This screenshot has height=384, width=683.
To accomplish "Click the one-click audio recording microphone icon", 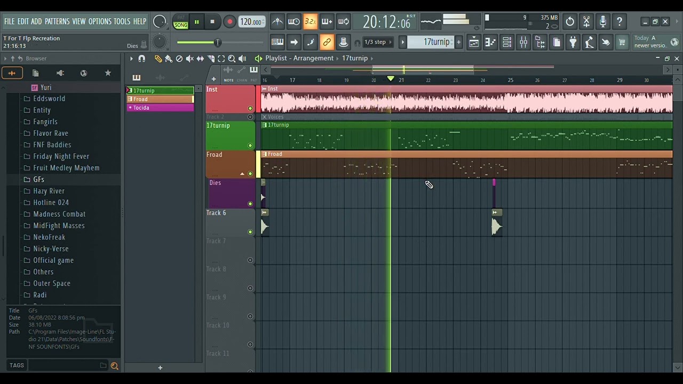I will click(603, 22).
